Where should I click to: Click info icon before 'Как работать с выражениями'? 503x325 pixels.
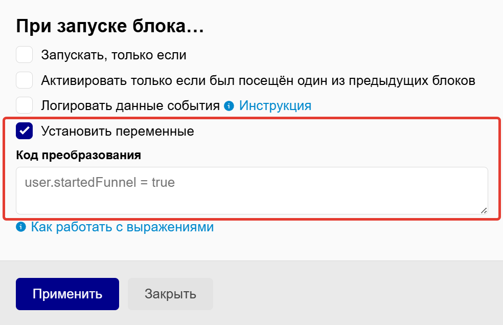tap(21, 227)
